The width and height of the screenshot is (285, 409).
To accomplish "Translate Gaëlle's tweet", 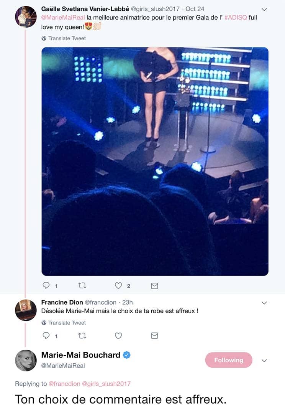I will point(64,38).
